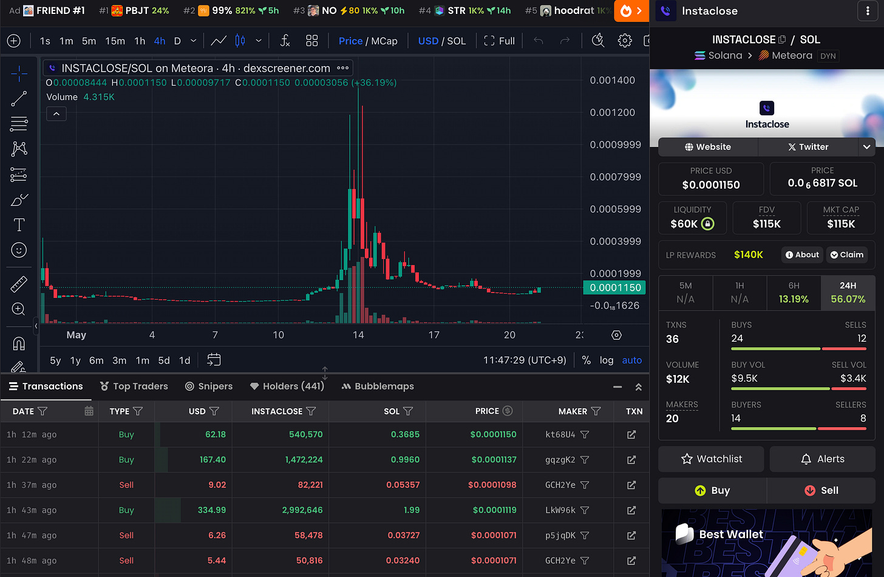Open the indicators fx menu

coord(285,41)
